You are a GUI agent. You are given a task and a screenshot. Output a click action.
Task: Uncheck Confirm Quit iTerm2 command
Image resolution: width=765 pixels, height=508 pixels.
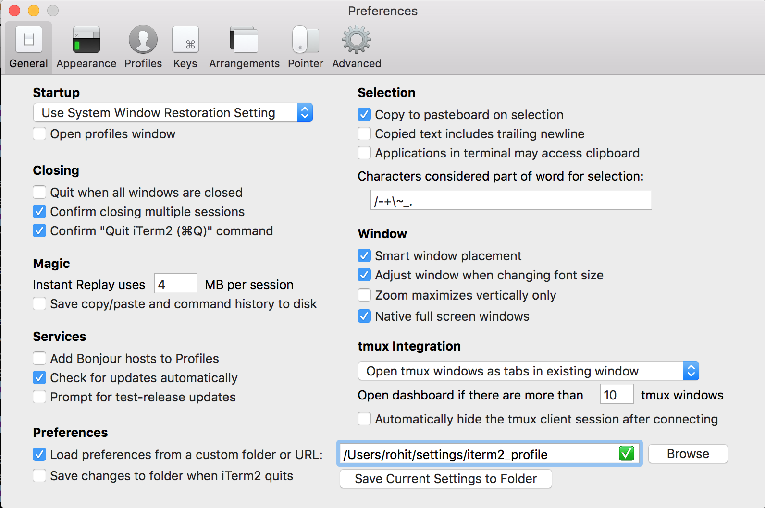(39, 230)
